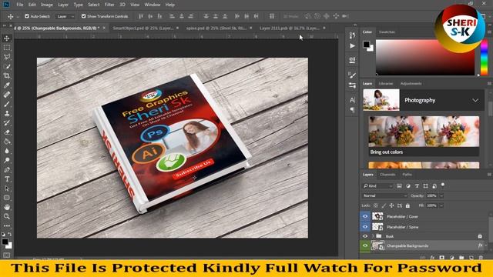Image resolution: width=493 pixels, height=277 pixels.
Task: Hide the Changeable Backgrounds layer
Action: pos(365,246)
